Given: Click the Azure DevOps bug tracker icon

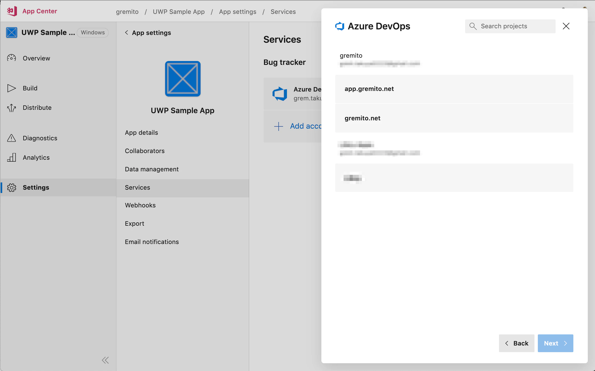Looking at the screenshot, I should (280, 94).
